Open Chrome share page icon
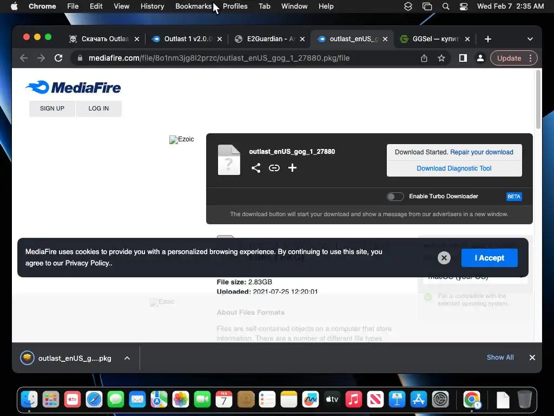This screenshot has width=554, height=416. tap(424, 58)
